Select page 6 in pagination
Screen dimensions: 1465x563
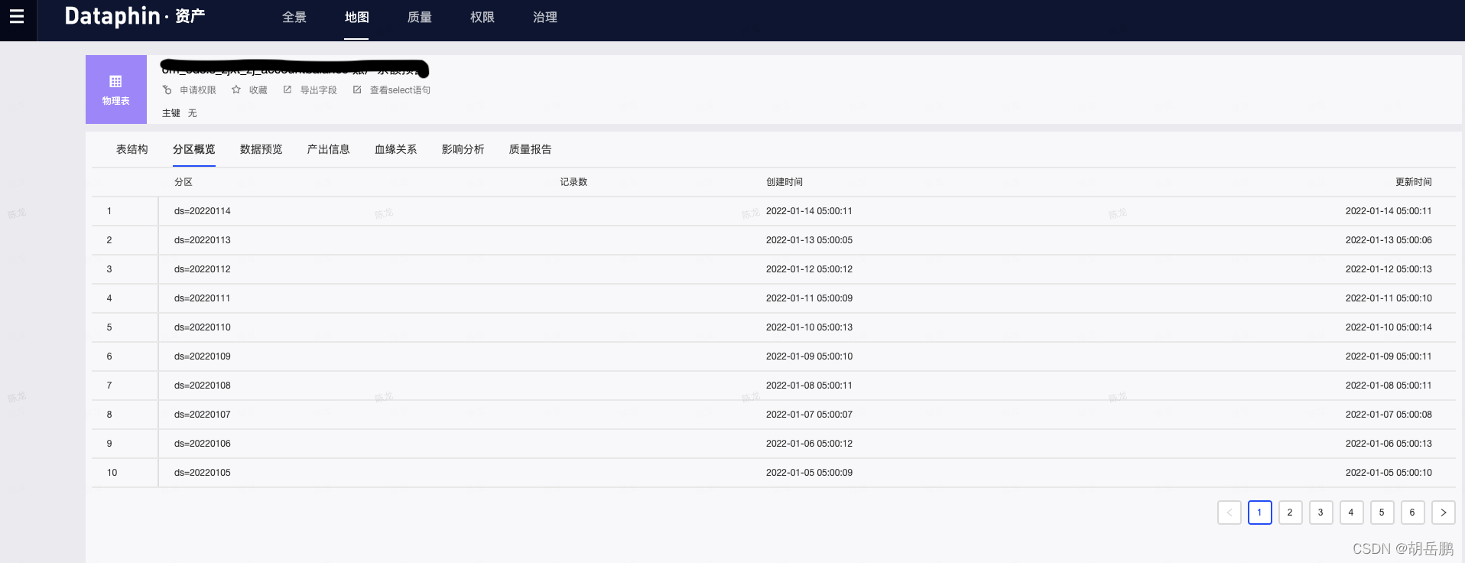tap(1412, 513)
